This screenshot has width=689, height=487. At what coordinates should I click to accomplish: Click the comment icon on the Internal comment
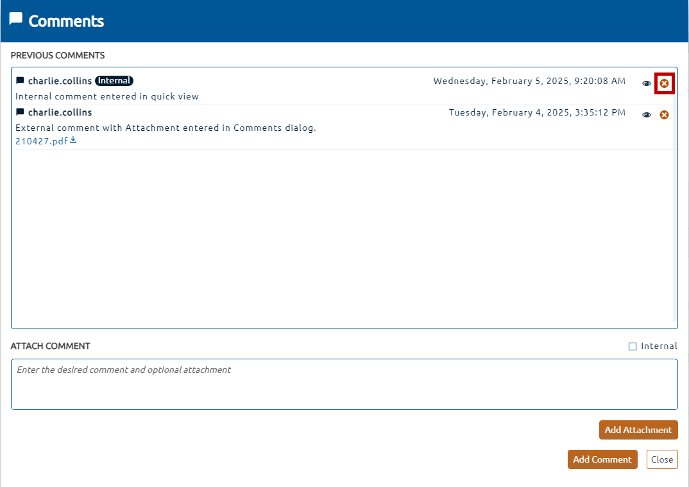coord(20,81)
